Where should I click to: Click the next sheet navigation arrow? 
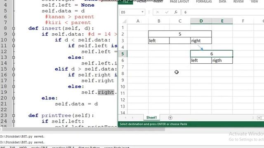coord(132,118)
